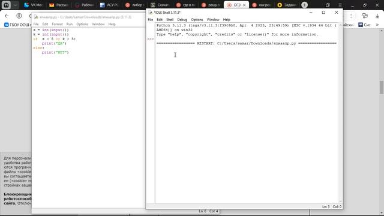The height and width of the screenshot is (216, 384).
Task: Click the shell scrollbar up arrow
Action: (340, 25)
